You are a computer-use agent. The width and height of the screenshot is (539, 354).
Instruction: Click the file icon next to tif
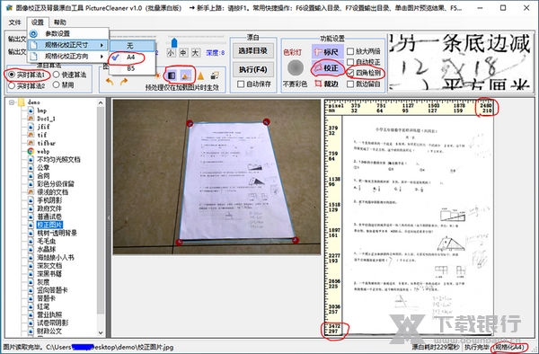coord(31,135)
